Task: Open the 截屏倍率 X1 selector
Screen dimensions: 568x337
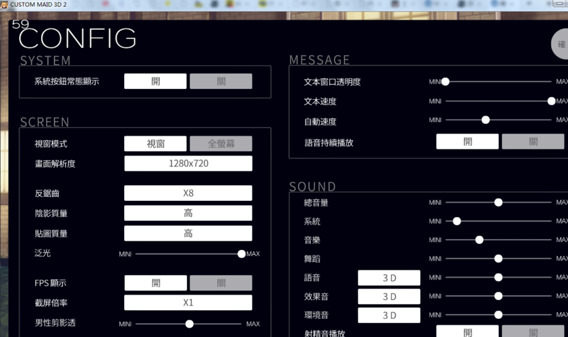Action: [188, 303]
